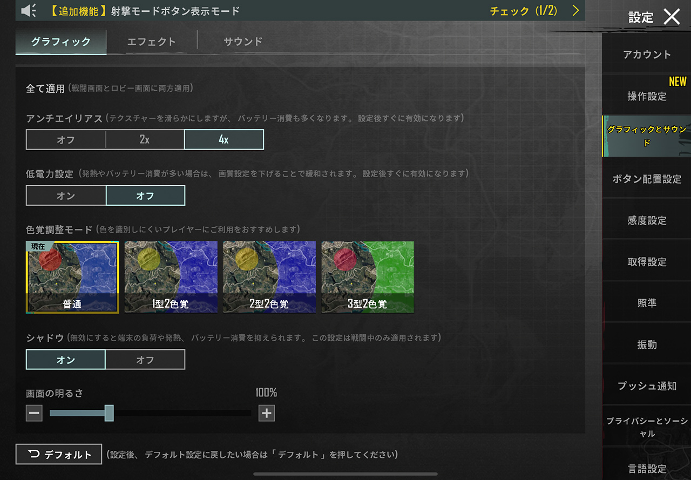Open the 感度設定 section
Image resolution: width=691 pixels, height=480 pixels.
(647, 220)
